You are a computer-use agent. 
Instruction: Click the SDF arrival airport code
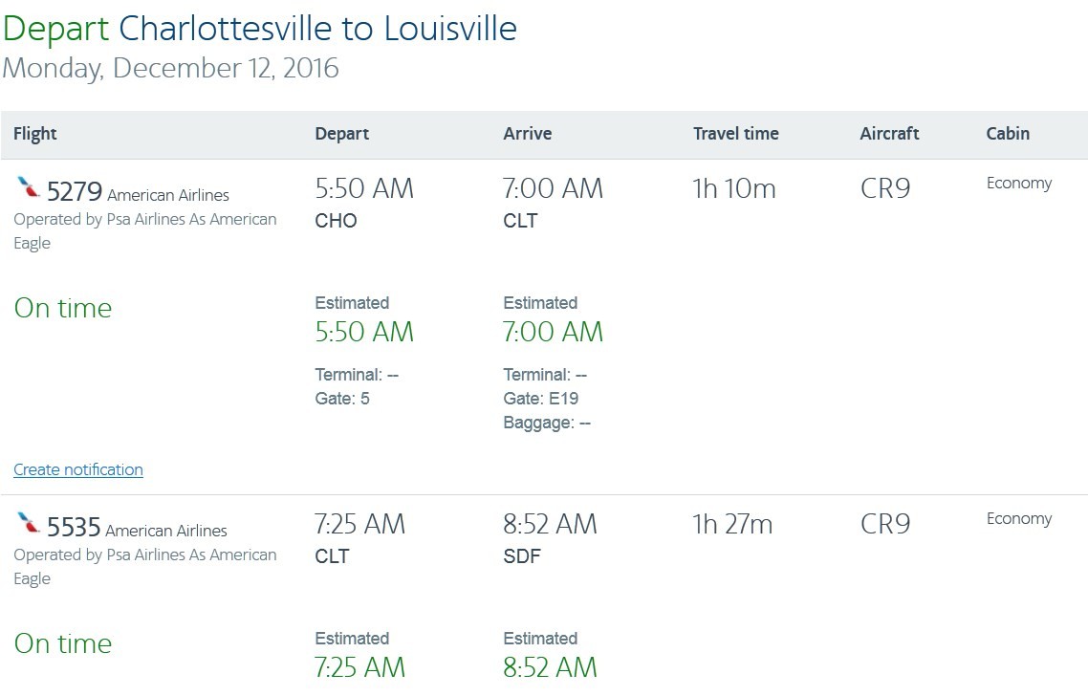[522, 556]
